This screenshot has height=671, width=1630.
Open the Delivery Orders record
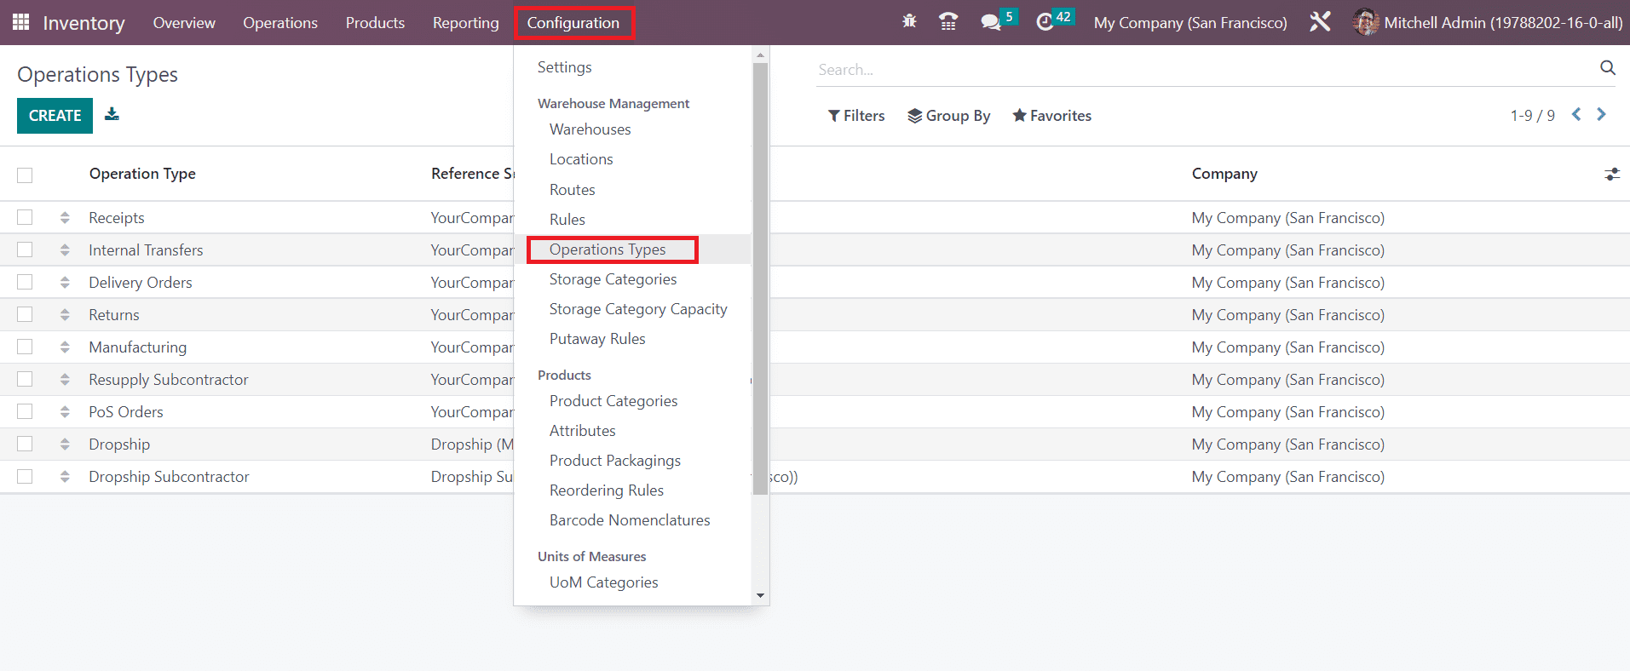coord(141,283)
